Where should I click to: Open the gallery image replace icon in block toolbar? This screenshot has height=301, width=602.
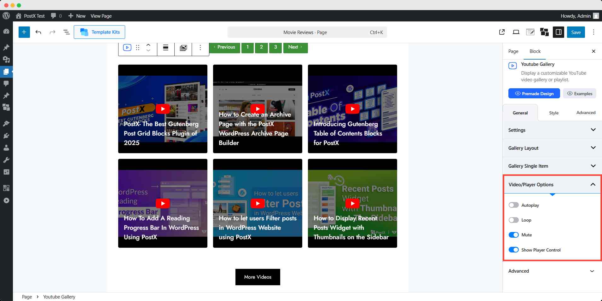[183, 48]
